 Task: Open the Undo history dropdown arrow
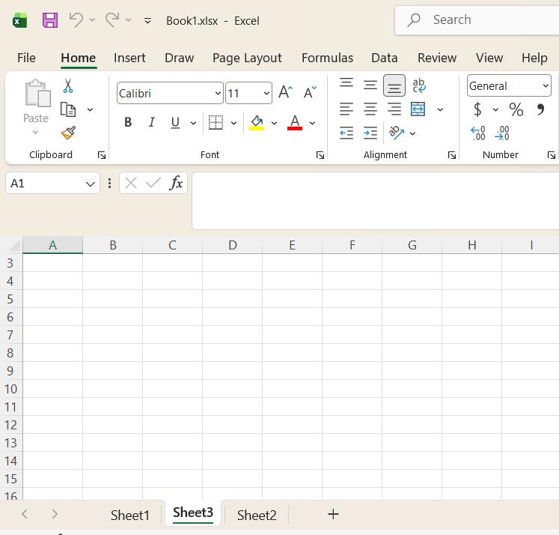[92, 20]
